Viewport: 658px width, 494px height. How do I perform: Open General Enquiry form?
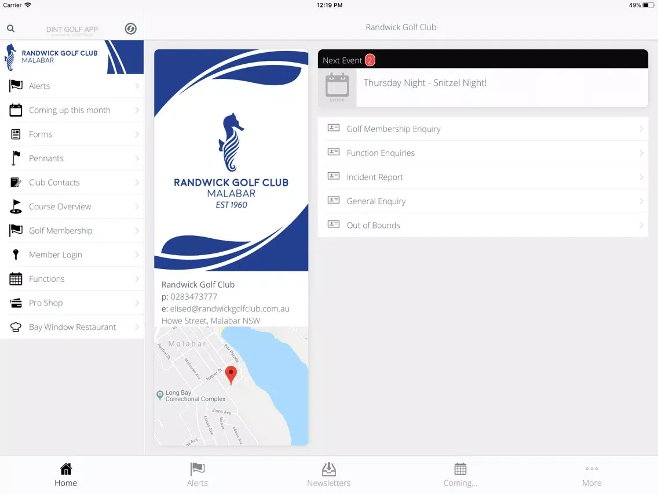pos(483,201)
